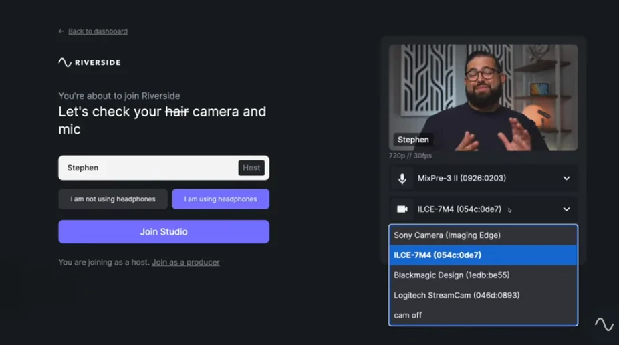Click the Host badge in name field
Viewport: 619px width, 345px height.
[251, 168]
